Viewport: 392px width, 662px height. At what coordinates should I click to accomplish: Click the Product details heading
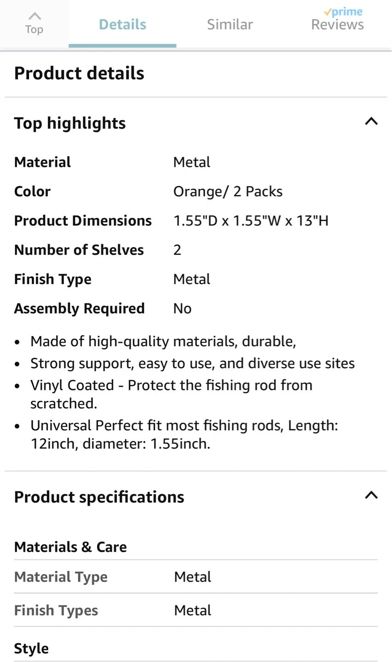tap(79, 74)
